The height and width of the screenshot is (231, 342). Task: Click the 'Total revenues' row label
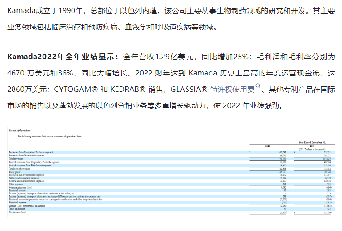18,158
